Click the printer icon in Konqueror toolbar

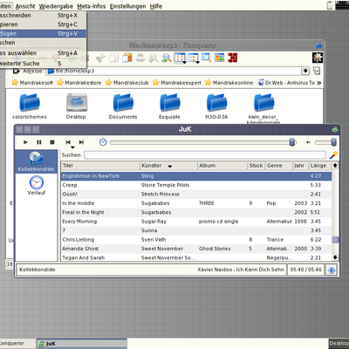140,58
